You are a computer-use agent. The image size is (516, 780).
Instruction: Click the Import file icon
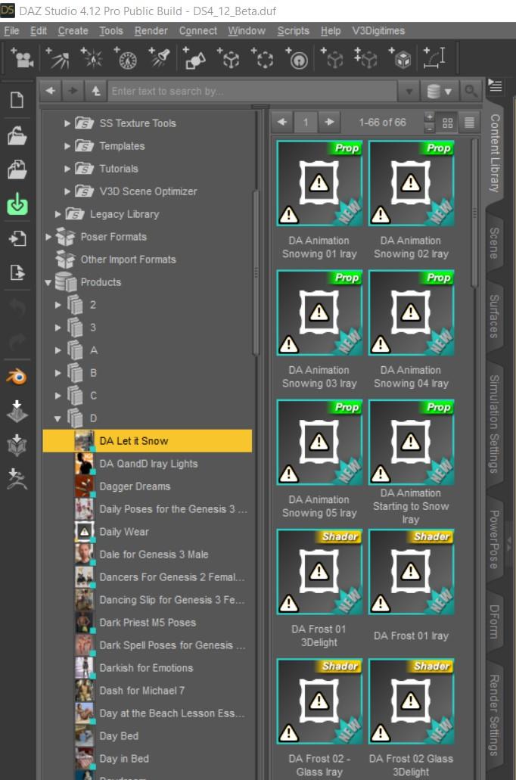pos(17,238)
